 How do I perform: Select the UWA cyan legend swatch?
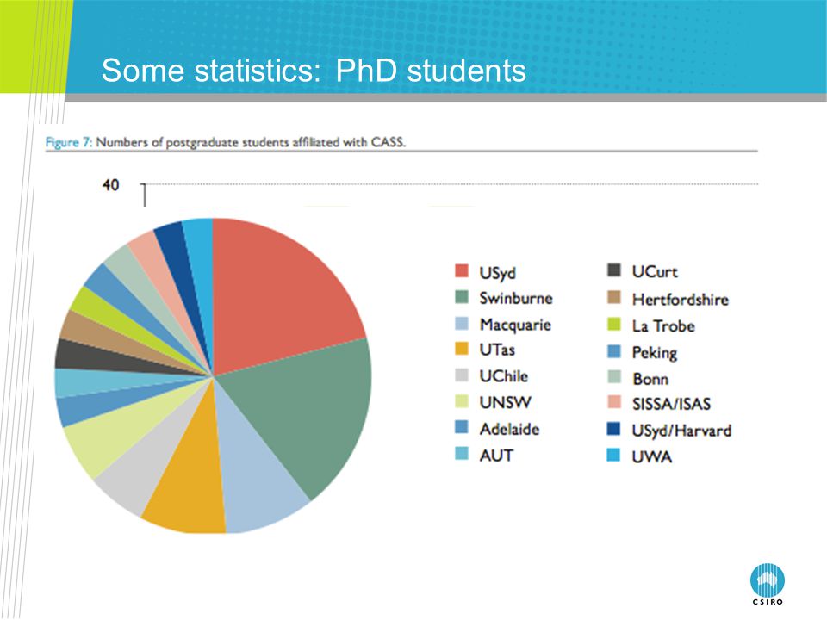coord(614,455)
